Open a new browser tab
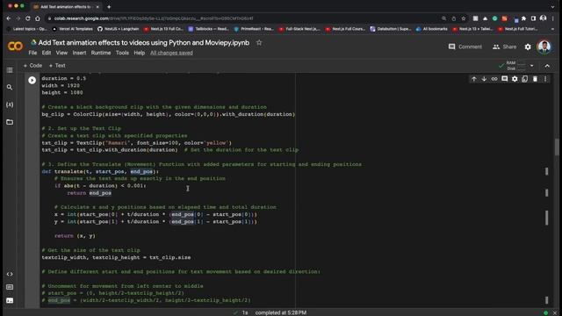562x316 pixels. pos(109,7)
